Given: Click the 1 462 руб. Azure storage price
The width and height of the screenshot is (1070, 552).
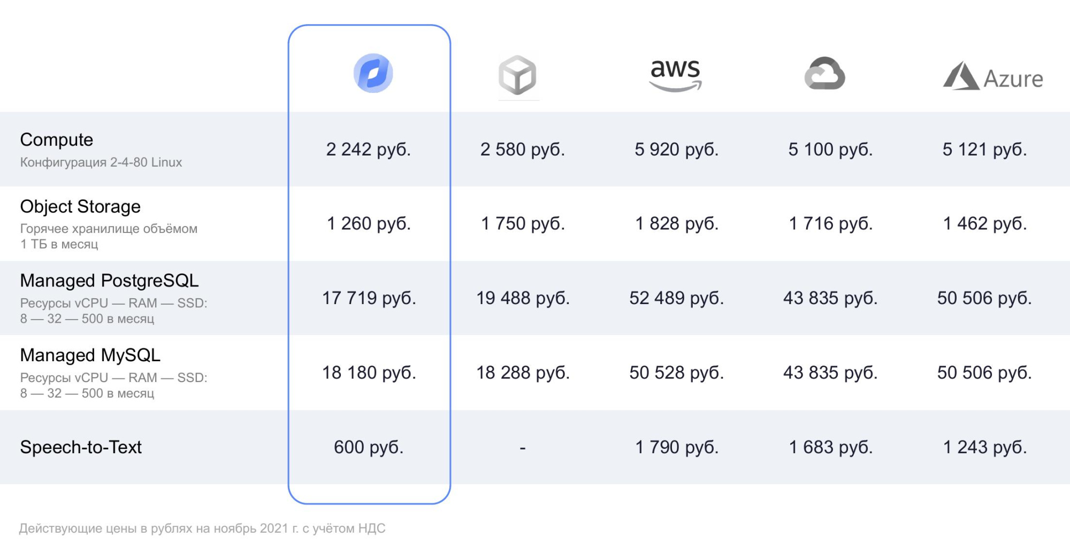Looking at the screenshot, I should pyautogui.click(x=985, y=223).
